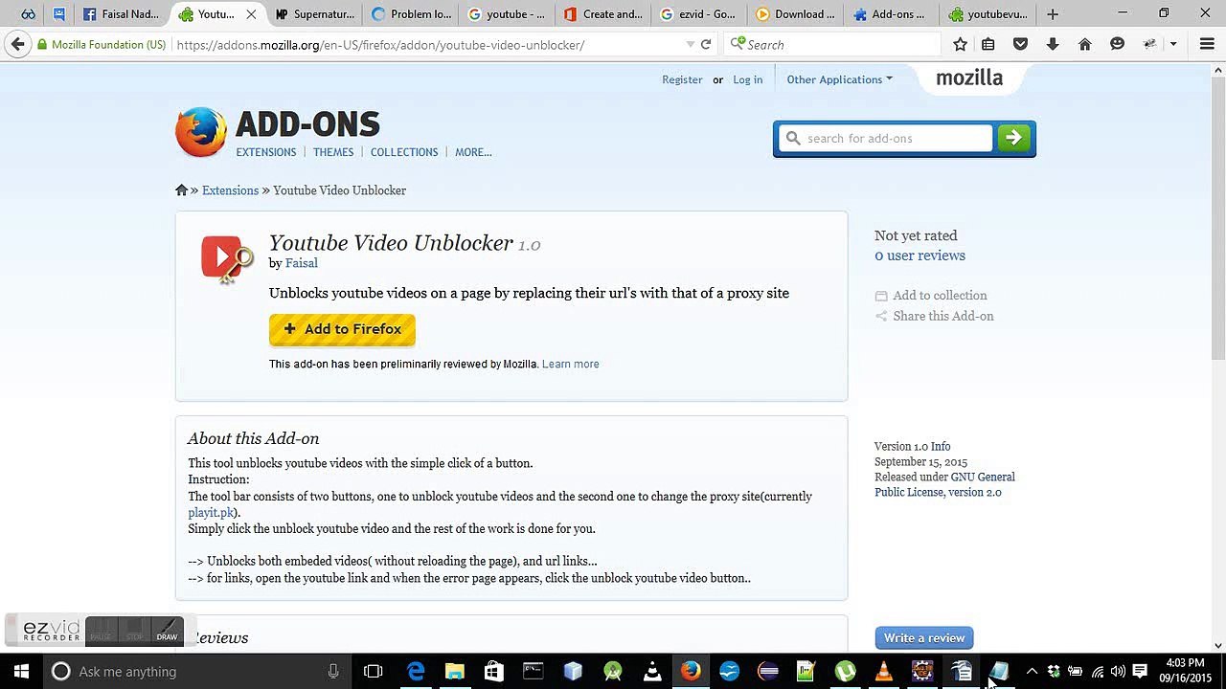1226x689 pixels.
Task: Close the active Youtube Video Unblocker tab
Action: (x=251, y=14)
